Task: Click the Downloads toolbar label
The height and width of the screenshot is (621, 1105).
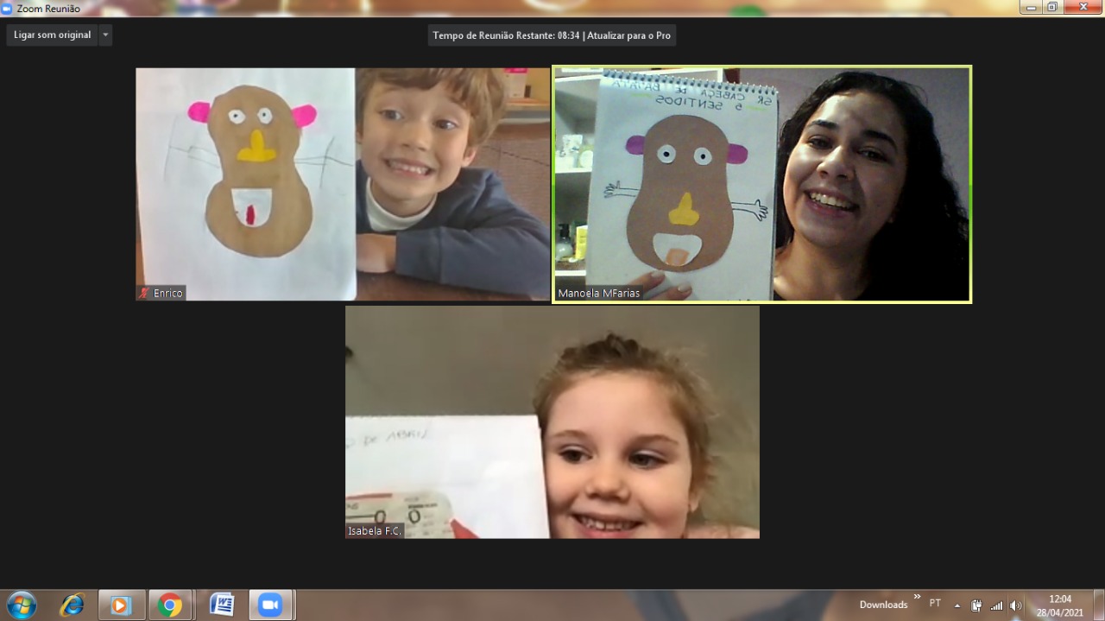Action: point(883,605)
